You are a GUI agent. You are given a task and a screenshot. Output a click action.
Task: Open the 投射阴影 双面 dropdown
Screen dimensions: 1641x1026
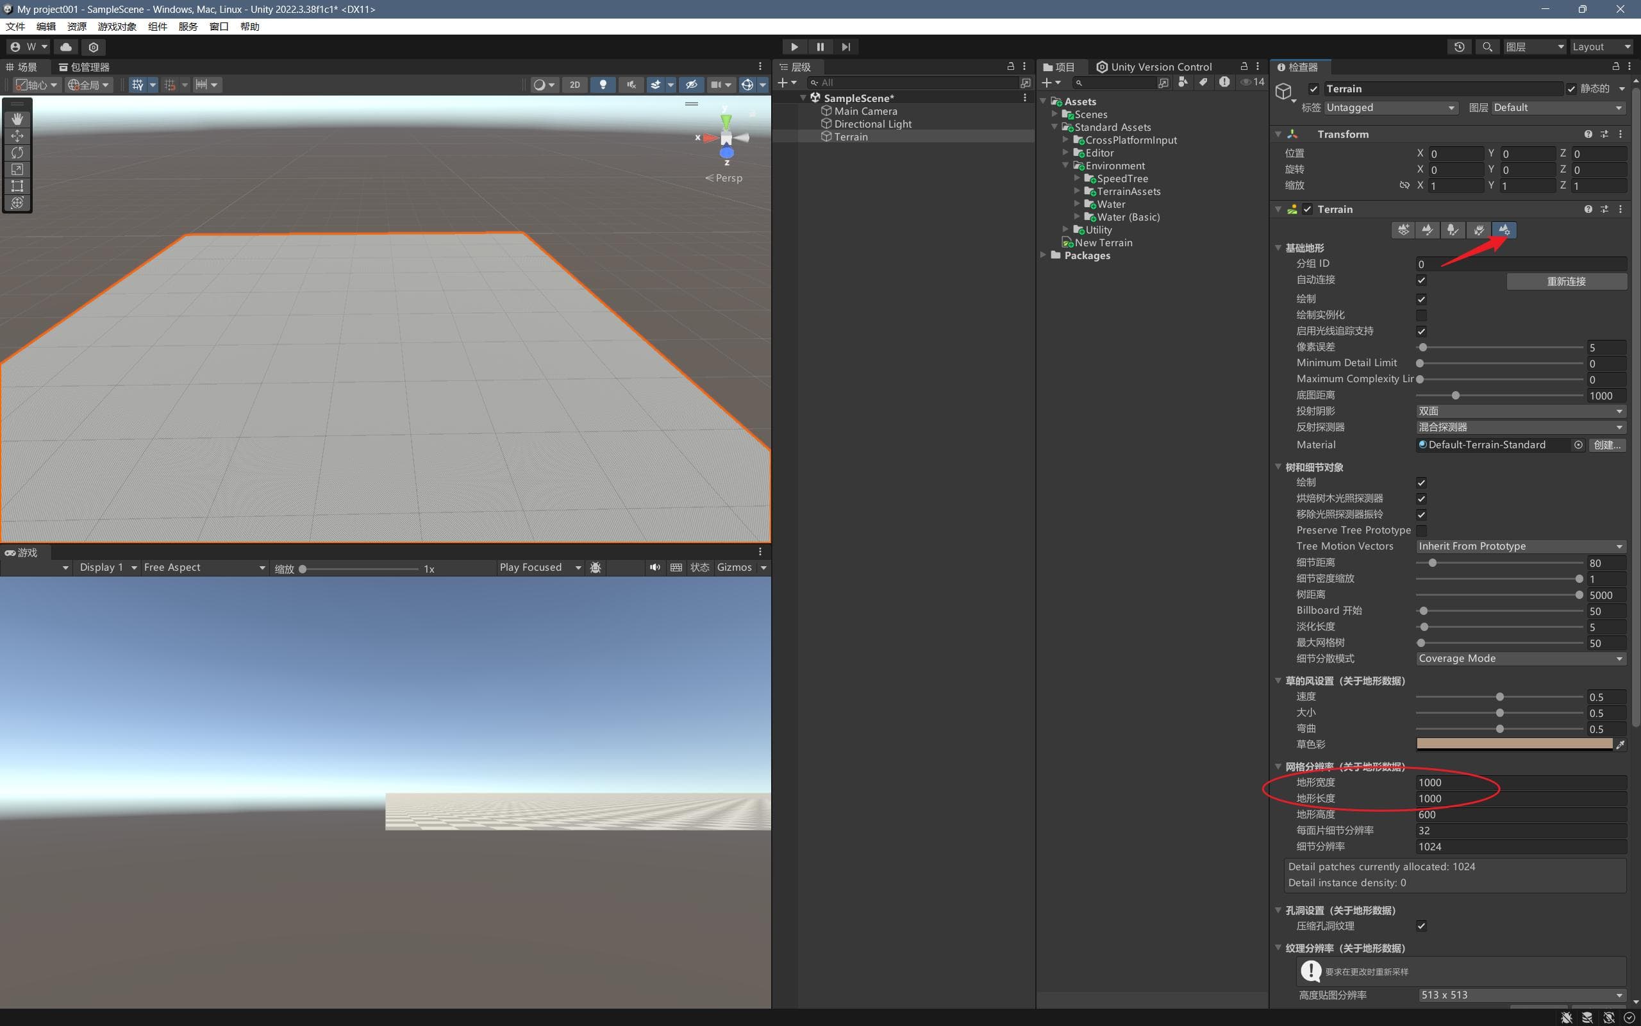pyautogui.click(x=1521, y=411)
